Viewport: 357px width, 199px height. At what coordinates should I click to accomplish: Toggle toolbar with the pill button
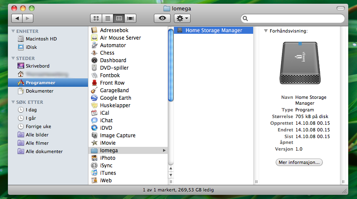click(341, 8)
